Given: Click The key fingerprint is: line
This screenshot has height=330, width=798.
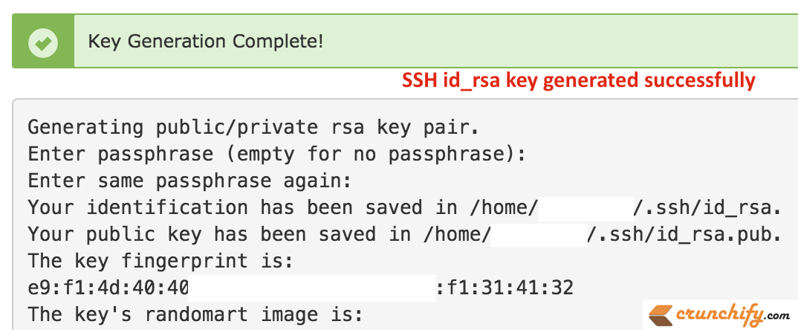Looking at the screenshot, I should (x=160, y=262).
